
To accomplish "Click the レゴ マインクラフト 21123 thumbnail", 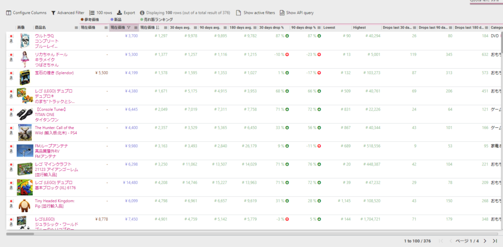I will tap(25, 169).
